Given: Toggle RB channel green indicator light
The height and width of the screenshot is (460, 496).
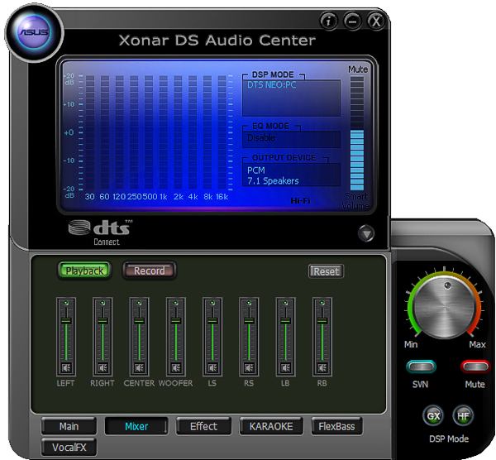Looking at the screenshot, I should pos(322,303).
